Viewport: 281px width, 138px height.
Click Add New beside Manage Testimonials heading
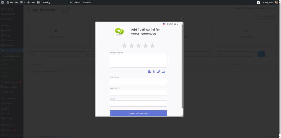(x=64, y=10)
